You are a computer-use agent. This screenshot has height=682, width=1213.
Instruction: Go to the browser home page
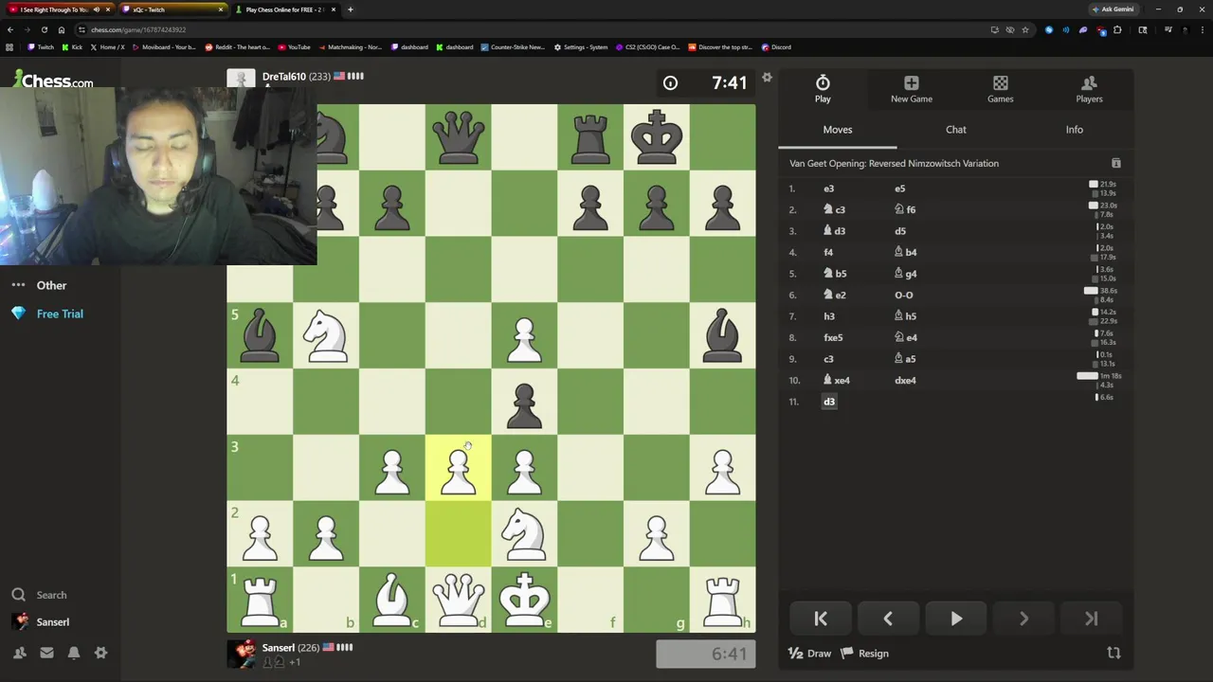point(62,29)
